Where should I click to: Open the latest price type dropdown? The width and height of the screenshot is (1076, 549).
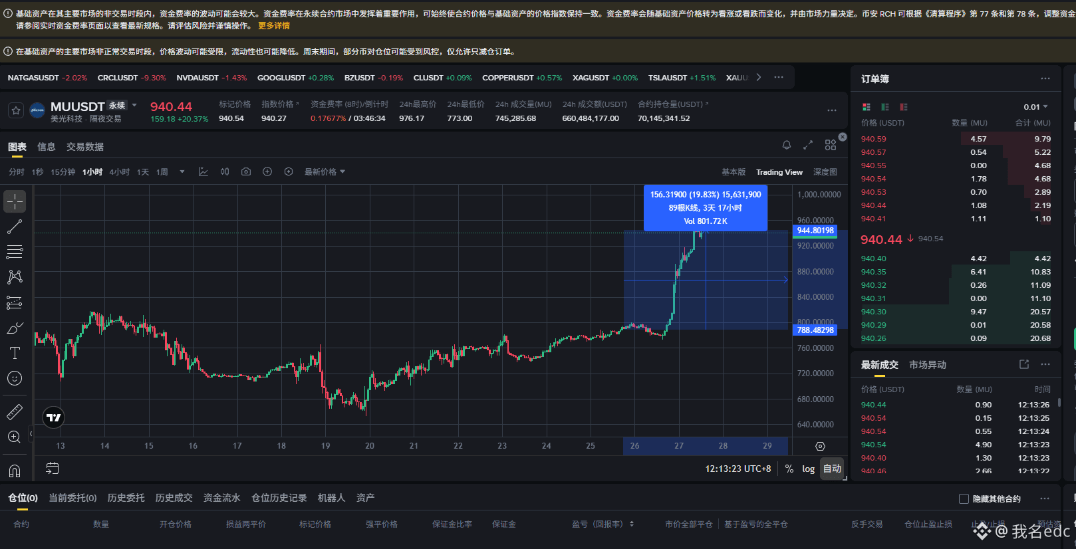(x=325, y=172)
